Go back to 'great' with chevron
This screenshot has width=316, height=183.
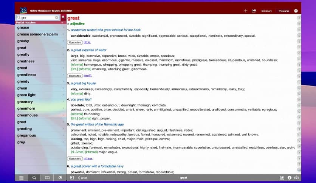(x=82, y=178)
